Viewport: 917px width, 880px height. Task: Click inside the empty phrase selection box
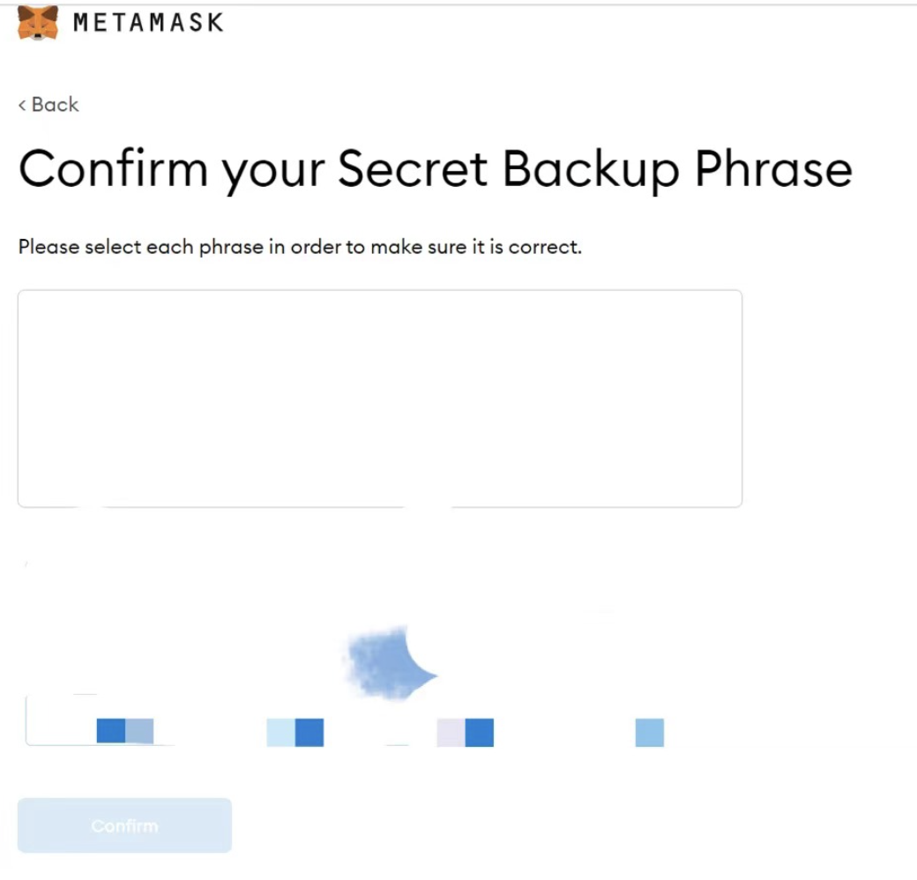click(x=380, y=399)
